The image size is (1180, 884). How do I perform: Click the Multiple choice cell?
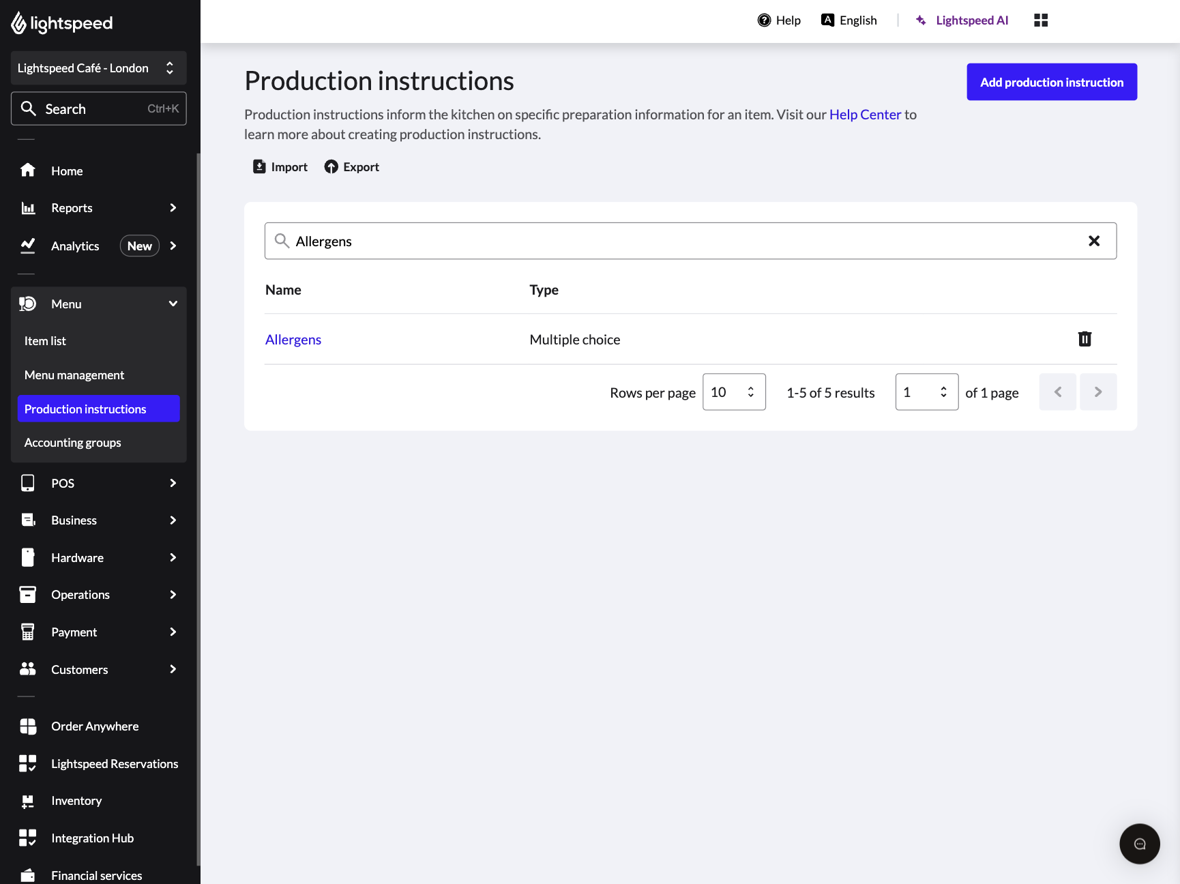575,340
